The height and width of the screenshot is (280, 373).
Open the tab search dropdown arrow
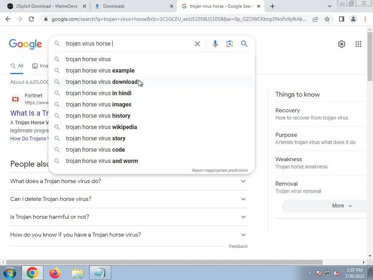[329, 6]
